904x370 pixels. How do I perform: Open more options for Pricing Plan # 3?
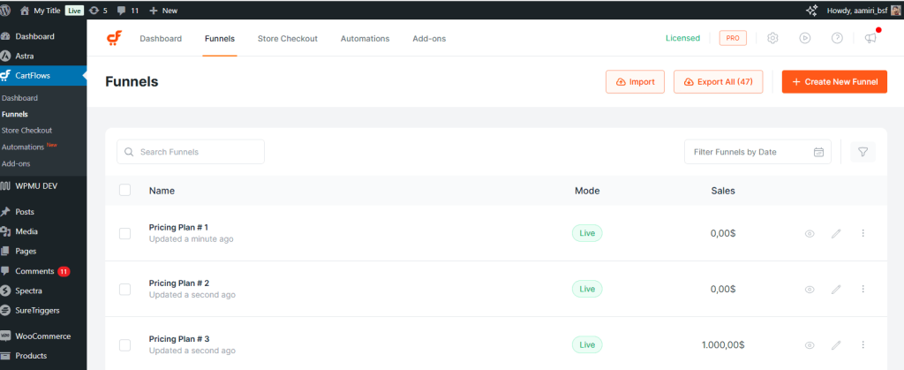coord(863,344)
